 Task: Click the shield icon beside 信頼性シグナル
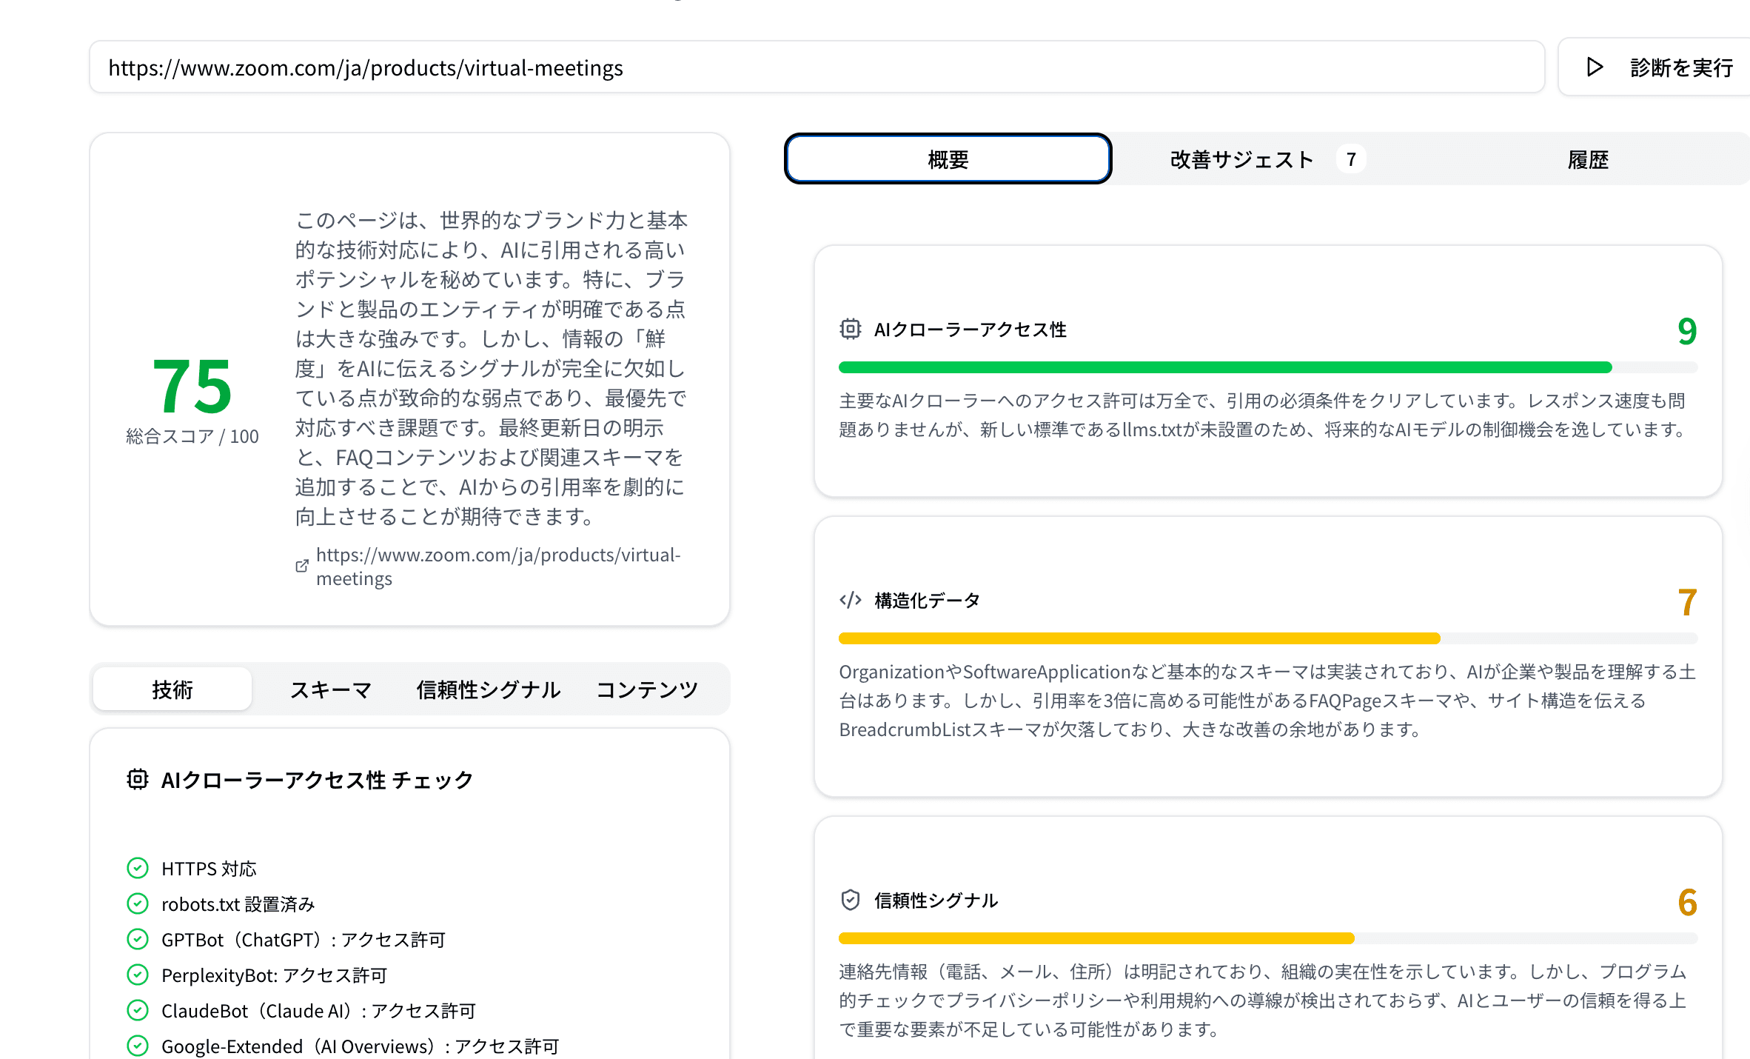(850, 901)
